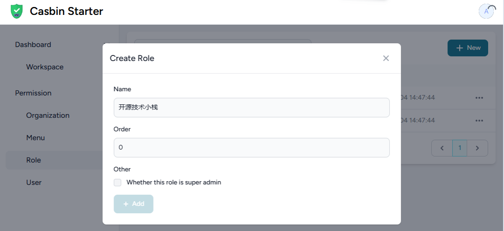
Task: Focus the Order input field
Action: click(252, 148)
